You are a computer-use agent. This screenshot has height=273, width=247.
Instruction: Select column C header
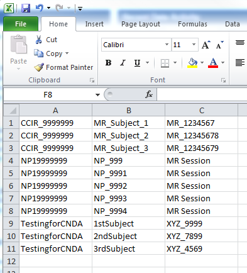point(201,110)
